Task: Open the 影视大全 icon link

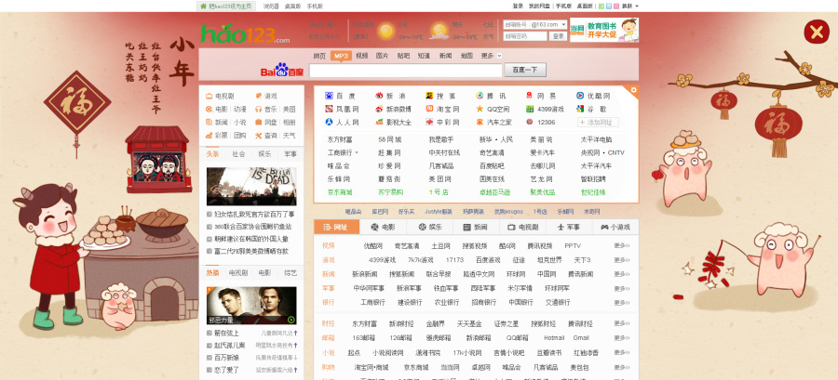Action: point(380,122)
